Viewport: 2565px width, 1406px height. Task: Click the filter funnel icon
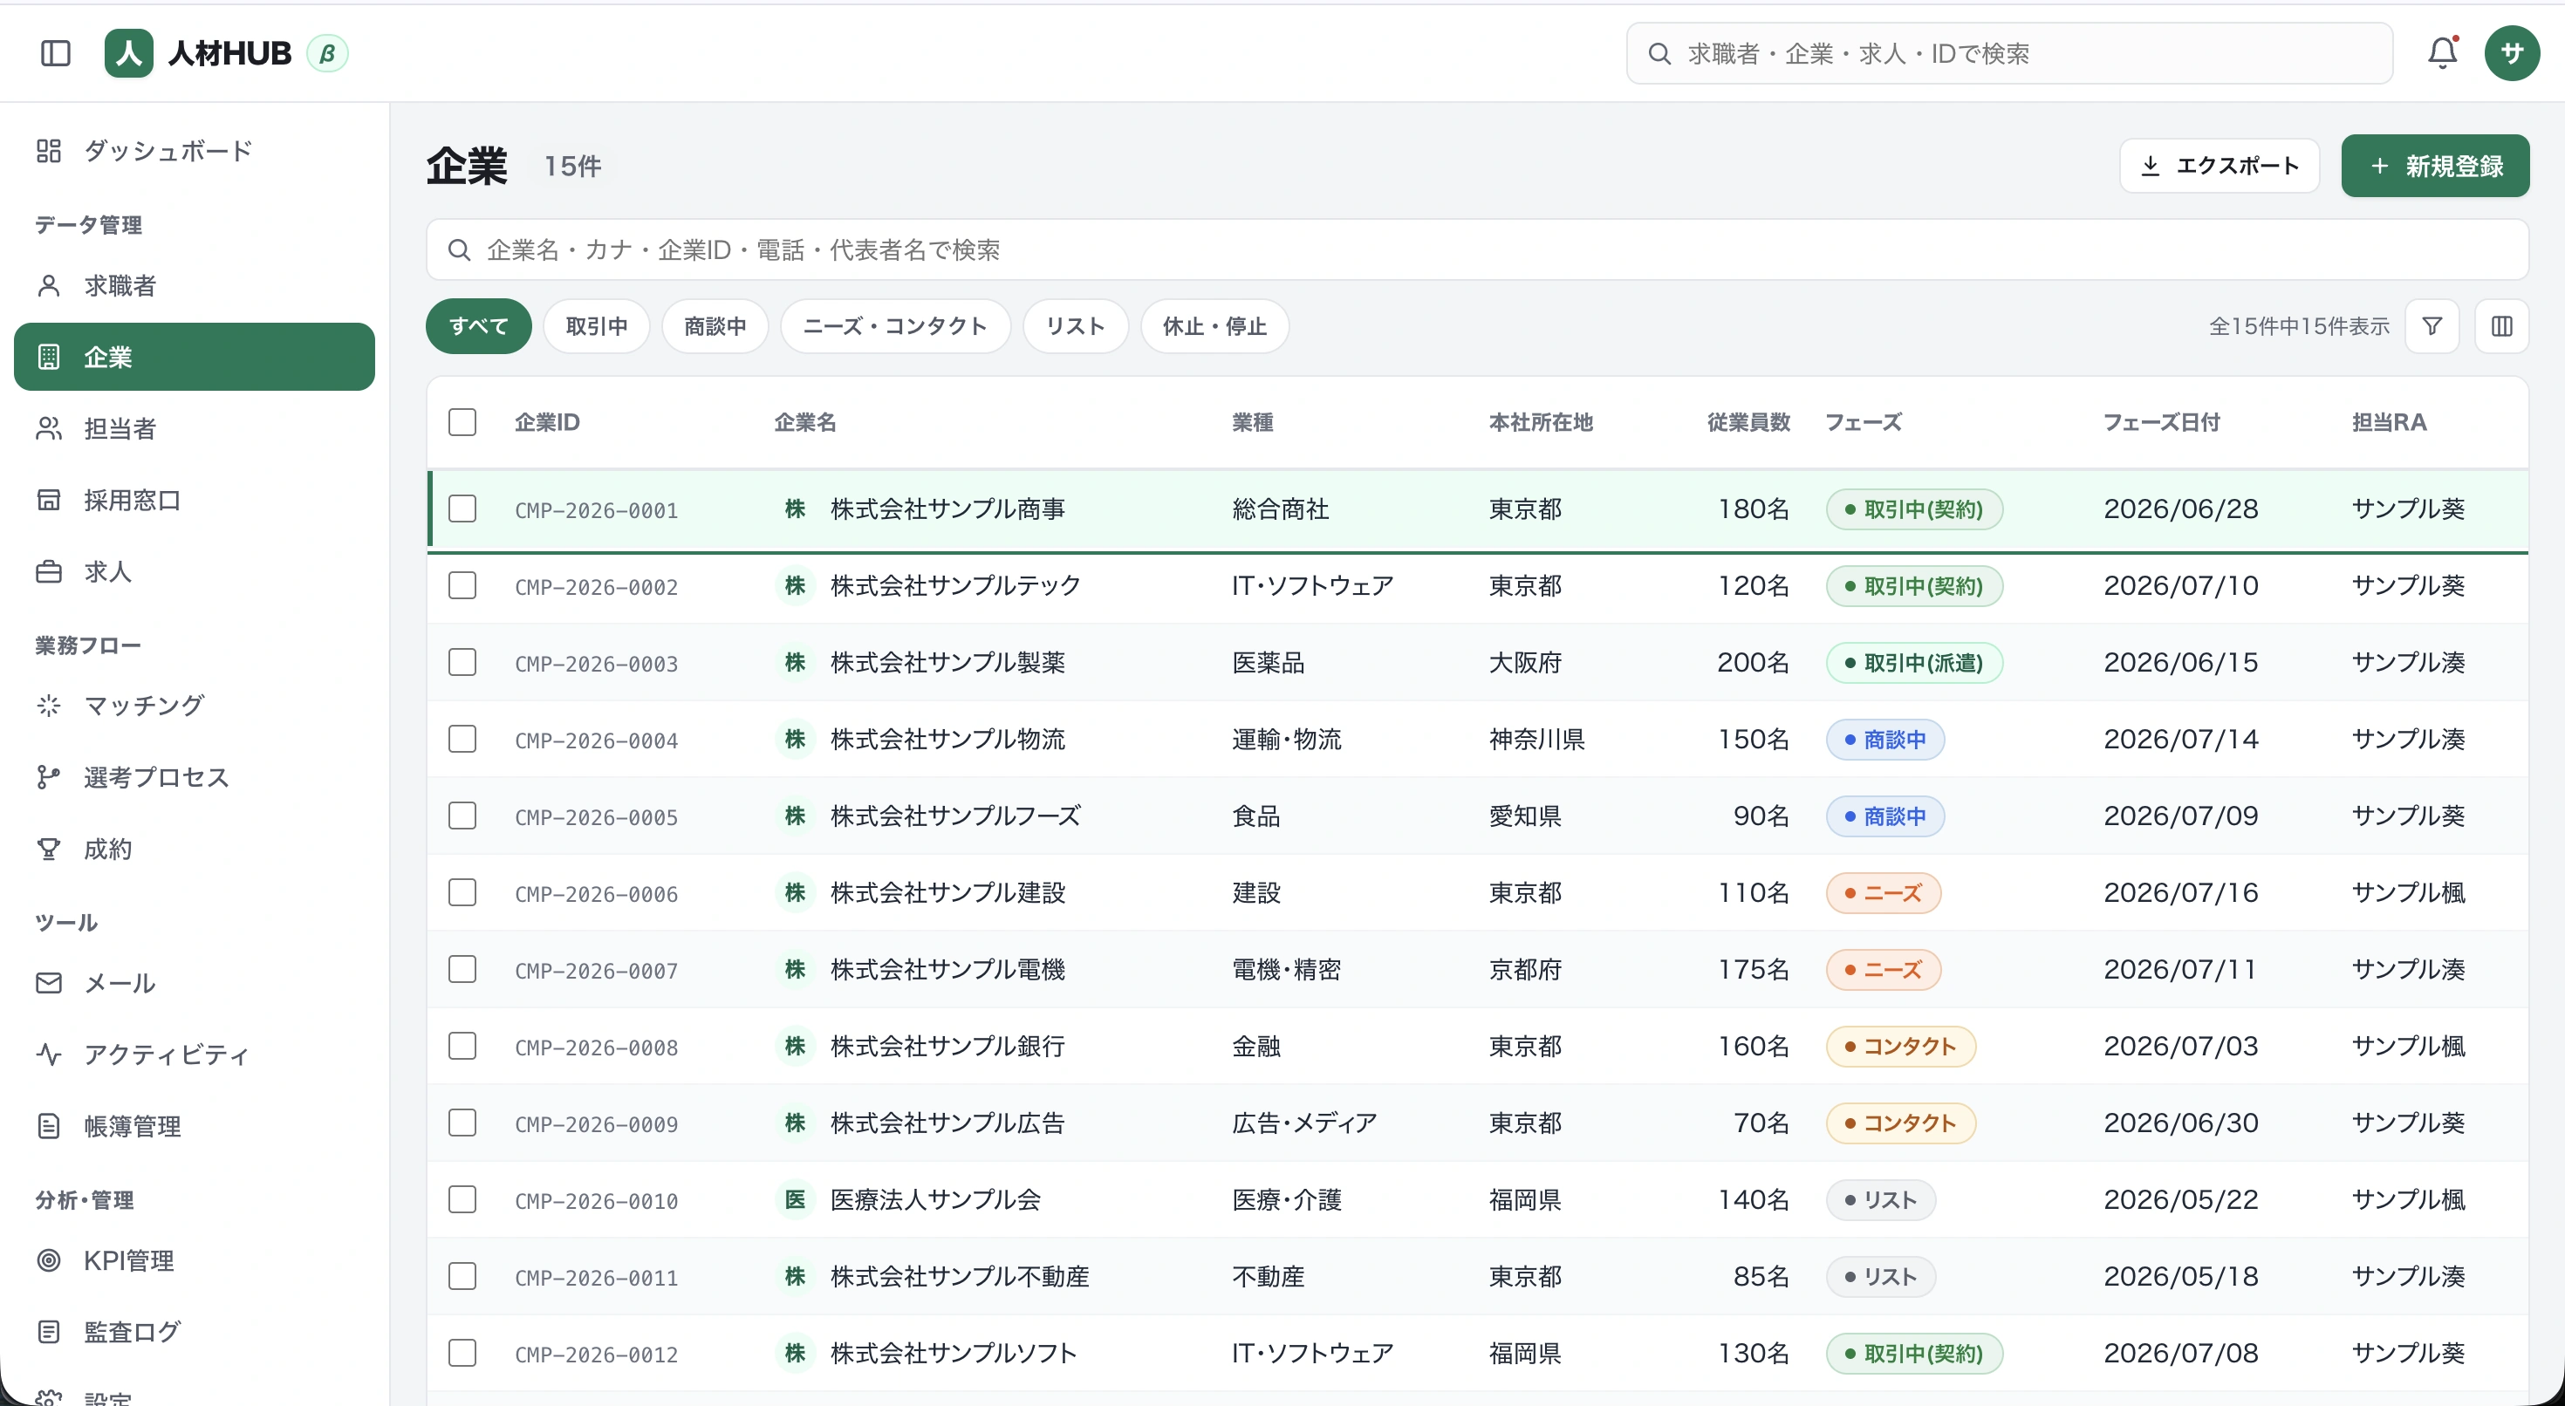pyautogui.click(x=2432, y=326)
